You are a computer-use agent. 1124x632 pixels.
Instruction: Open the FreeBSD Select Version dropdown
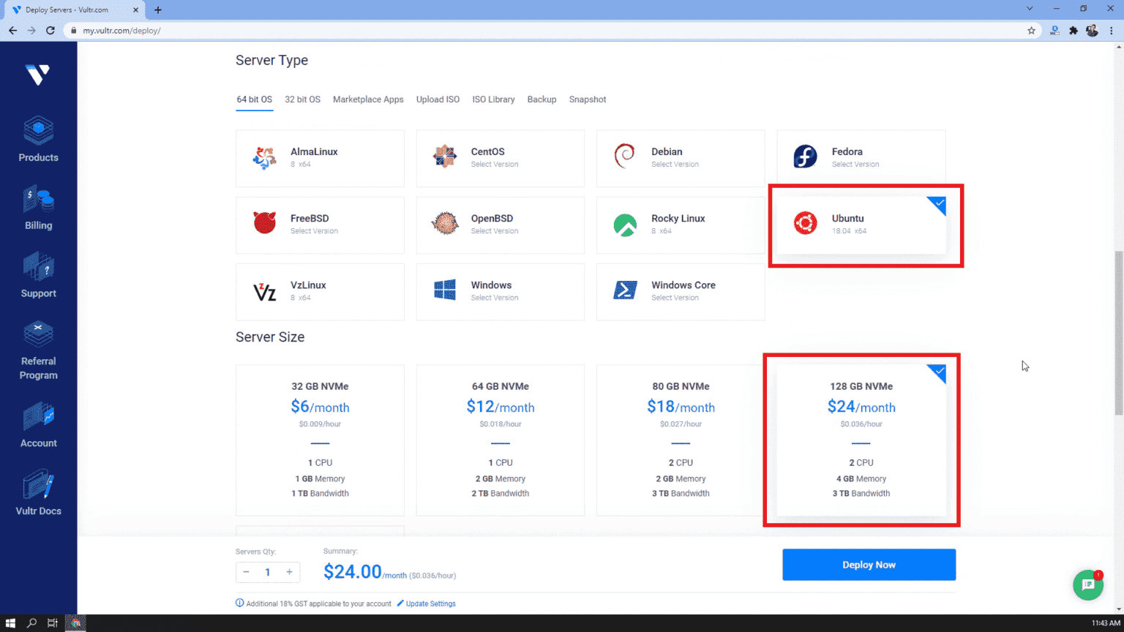[320, 225]
